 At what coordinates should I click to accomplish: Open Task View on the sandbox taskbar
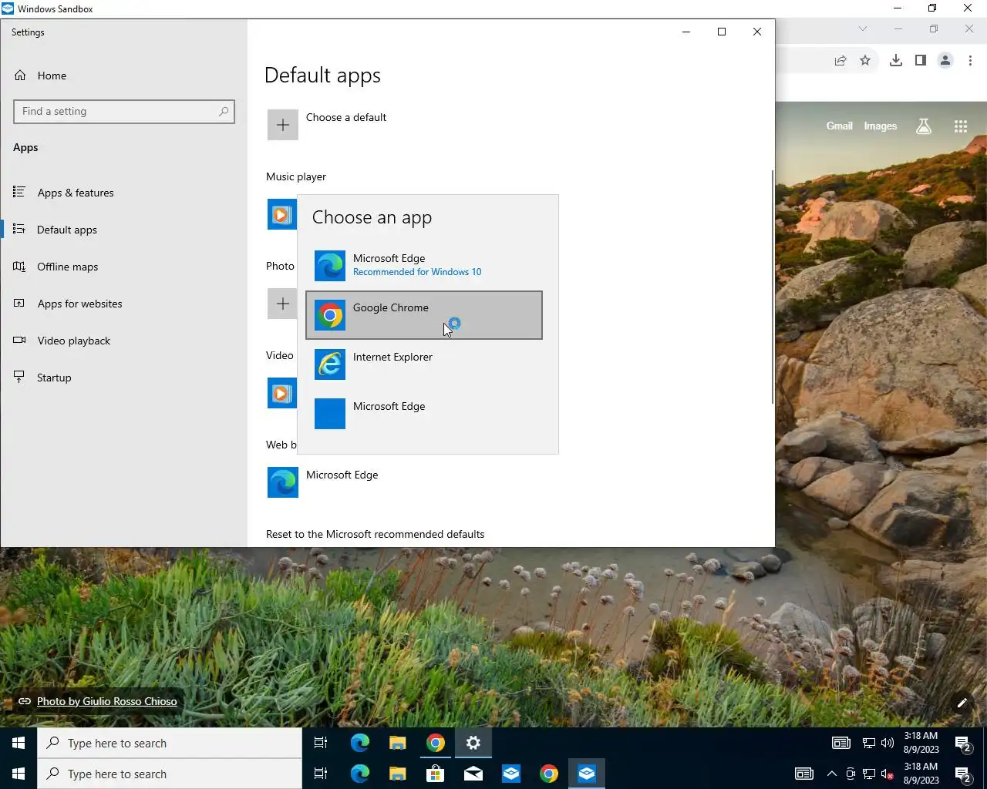coord(321,743)
